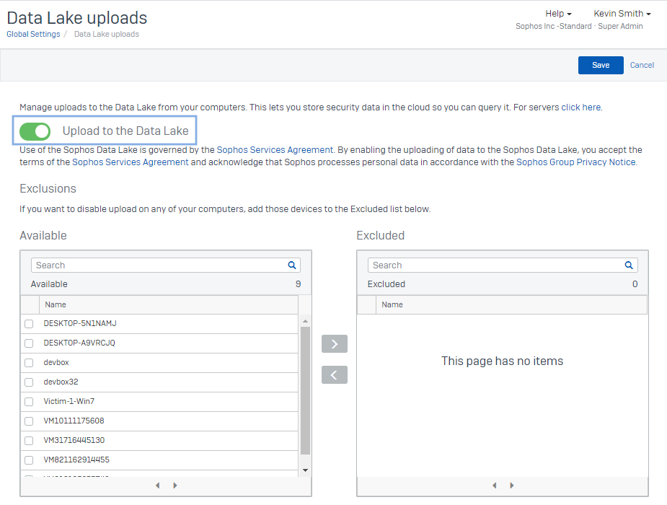The image size is (667, 505).
Task: Click the search magnifier in Excluded list
Action: [x=629, y=265]
